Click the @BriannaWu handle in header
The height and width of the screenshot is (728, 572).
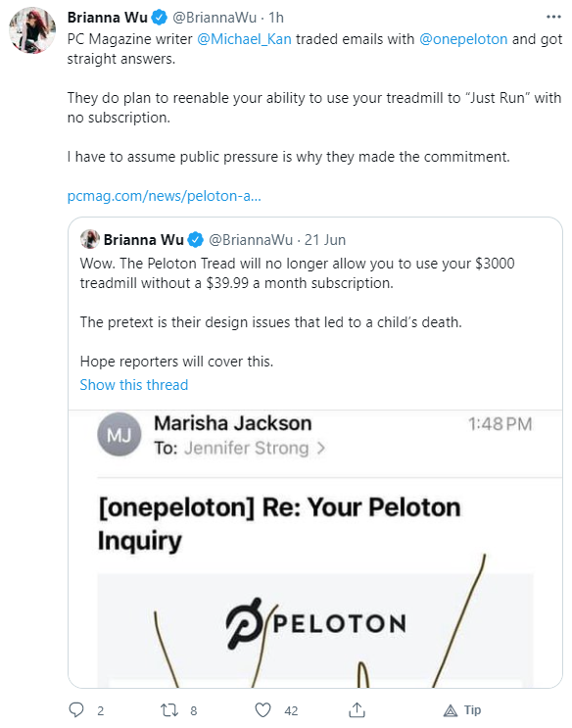coord(214,18)
